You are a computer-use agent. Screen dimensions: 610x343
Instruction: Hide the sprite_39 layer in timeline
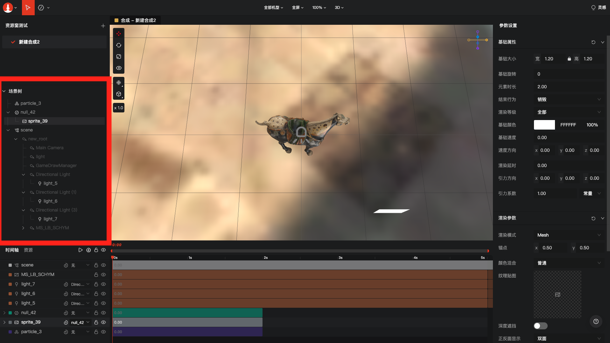click(x=103, y=322)
